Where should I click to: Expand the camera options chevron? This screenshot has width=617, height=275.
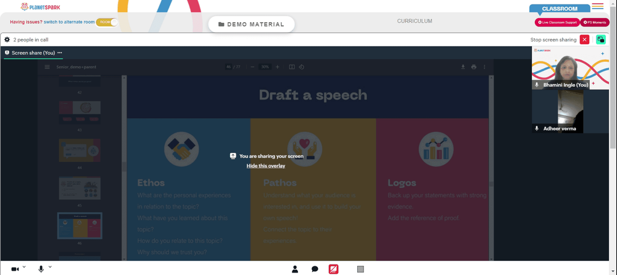(24, 266)
